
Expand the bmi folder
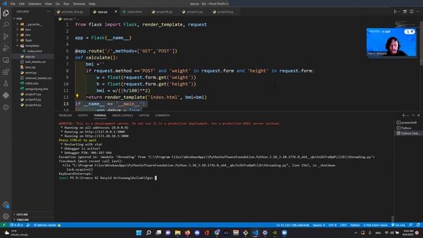[x=27, y=29]
